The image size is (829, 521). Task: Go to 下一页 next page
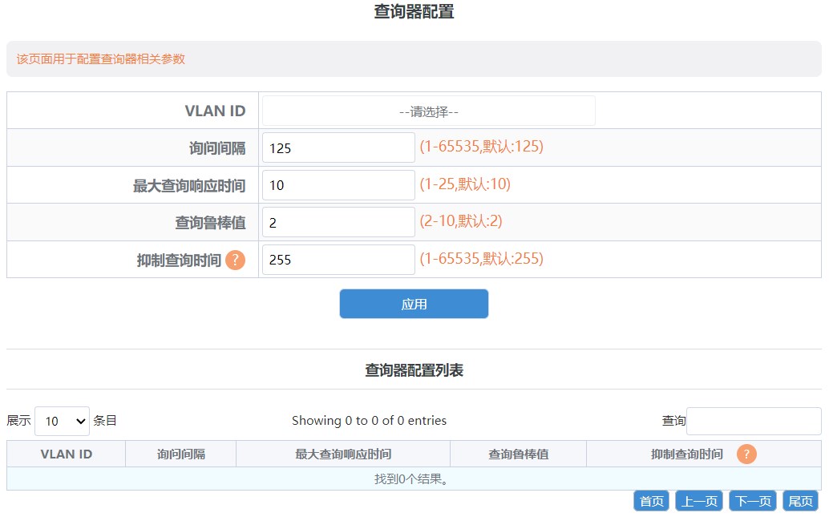pos(753,501)
